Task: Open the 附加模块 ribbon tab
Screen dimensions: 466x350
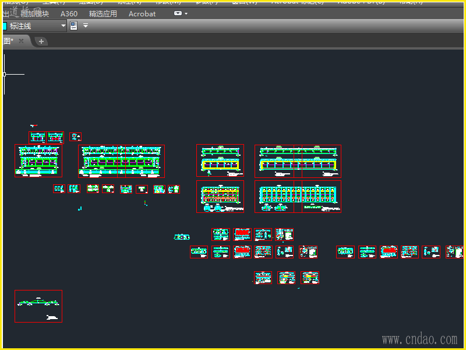Action: click(x=35, y=13)
